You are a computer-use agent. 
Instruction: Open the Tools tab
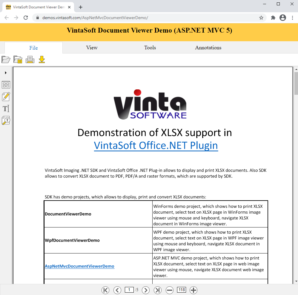[x=150, y=48]
